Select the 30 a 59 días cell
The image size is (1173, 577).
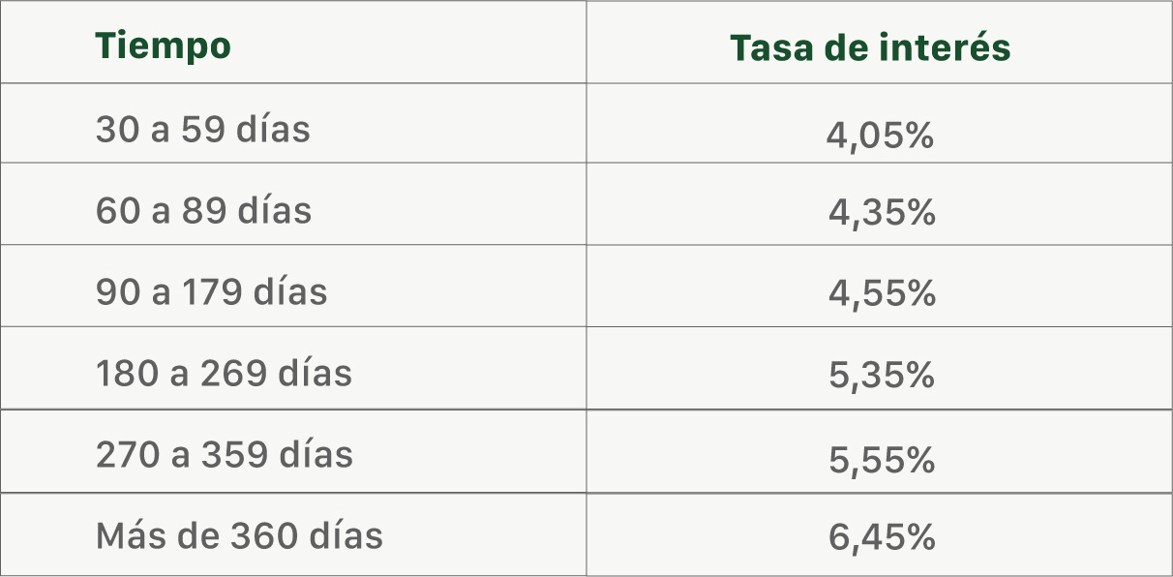click(x=202, y=129)
